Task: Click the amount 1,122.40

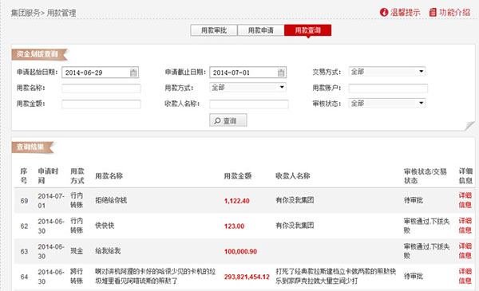Action: [237, 201]
